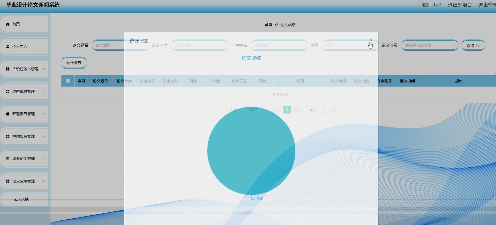The width and height of the screenshot is (496, 225).
Task: Click the next page arrow
Action: (298, 110)
